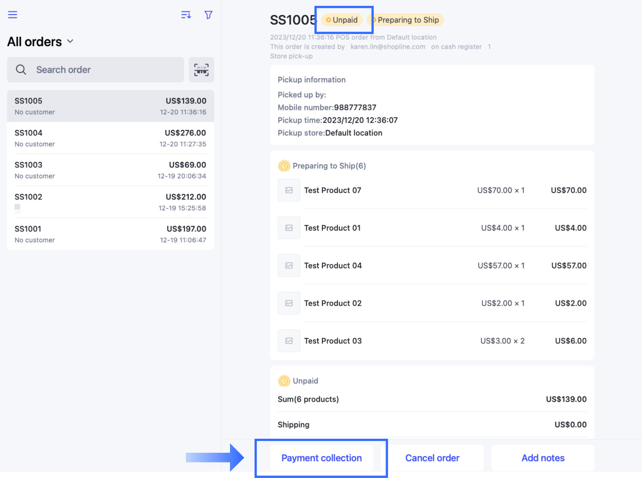Open order SS1002 for US$212.00

pyautogui.click(x=111, y=202)
